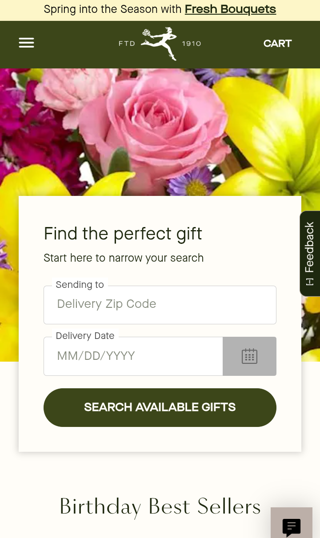
Task: Click Start here to narrow your search text
Action: [124, 258]
